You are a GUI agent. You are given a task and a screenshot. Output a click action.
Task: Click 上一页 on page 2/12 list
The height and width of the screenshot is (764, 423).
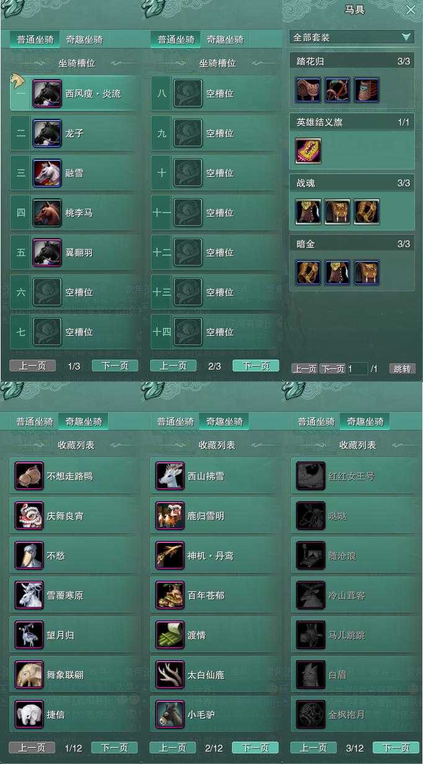(173, 748)
